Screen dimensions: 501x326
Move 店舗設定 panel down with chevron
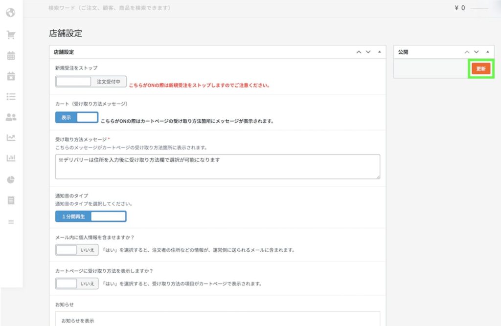(368, 52)
